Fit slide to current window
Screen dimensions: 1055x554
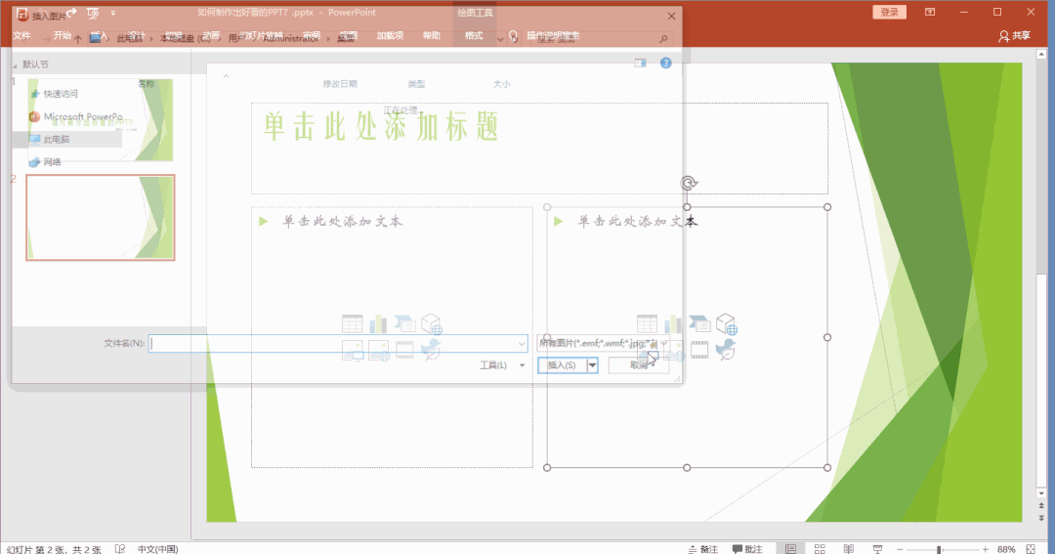click(x=1031, y=548)
